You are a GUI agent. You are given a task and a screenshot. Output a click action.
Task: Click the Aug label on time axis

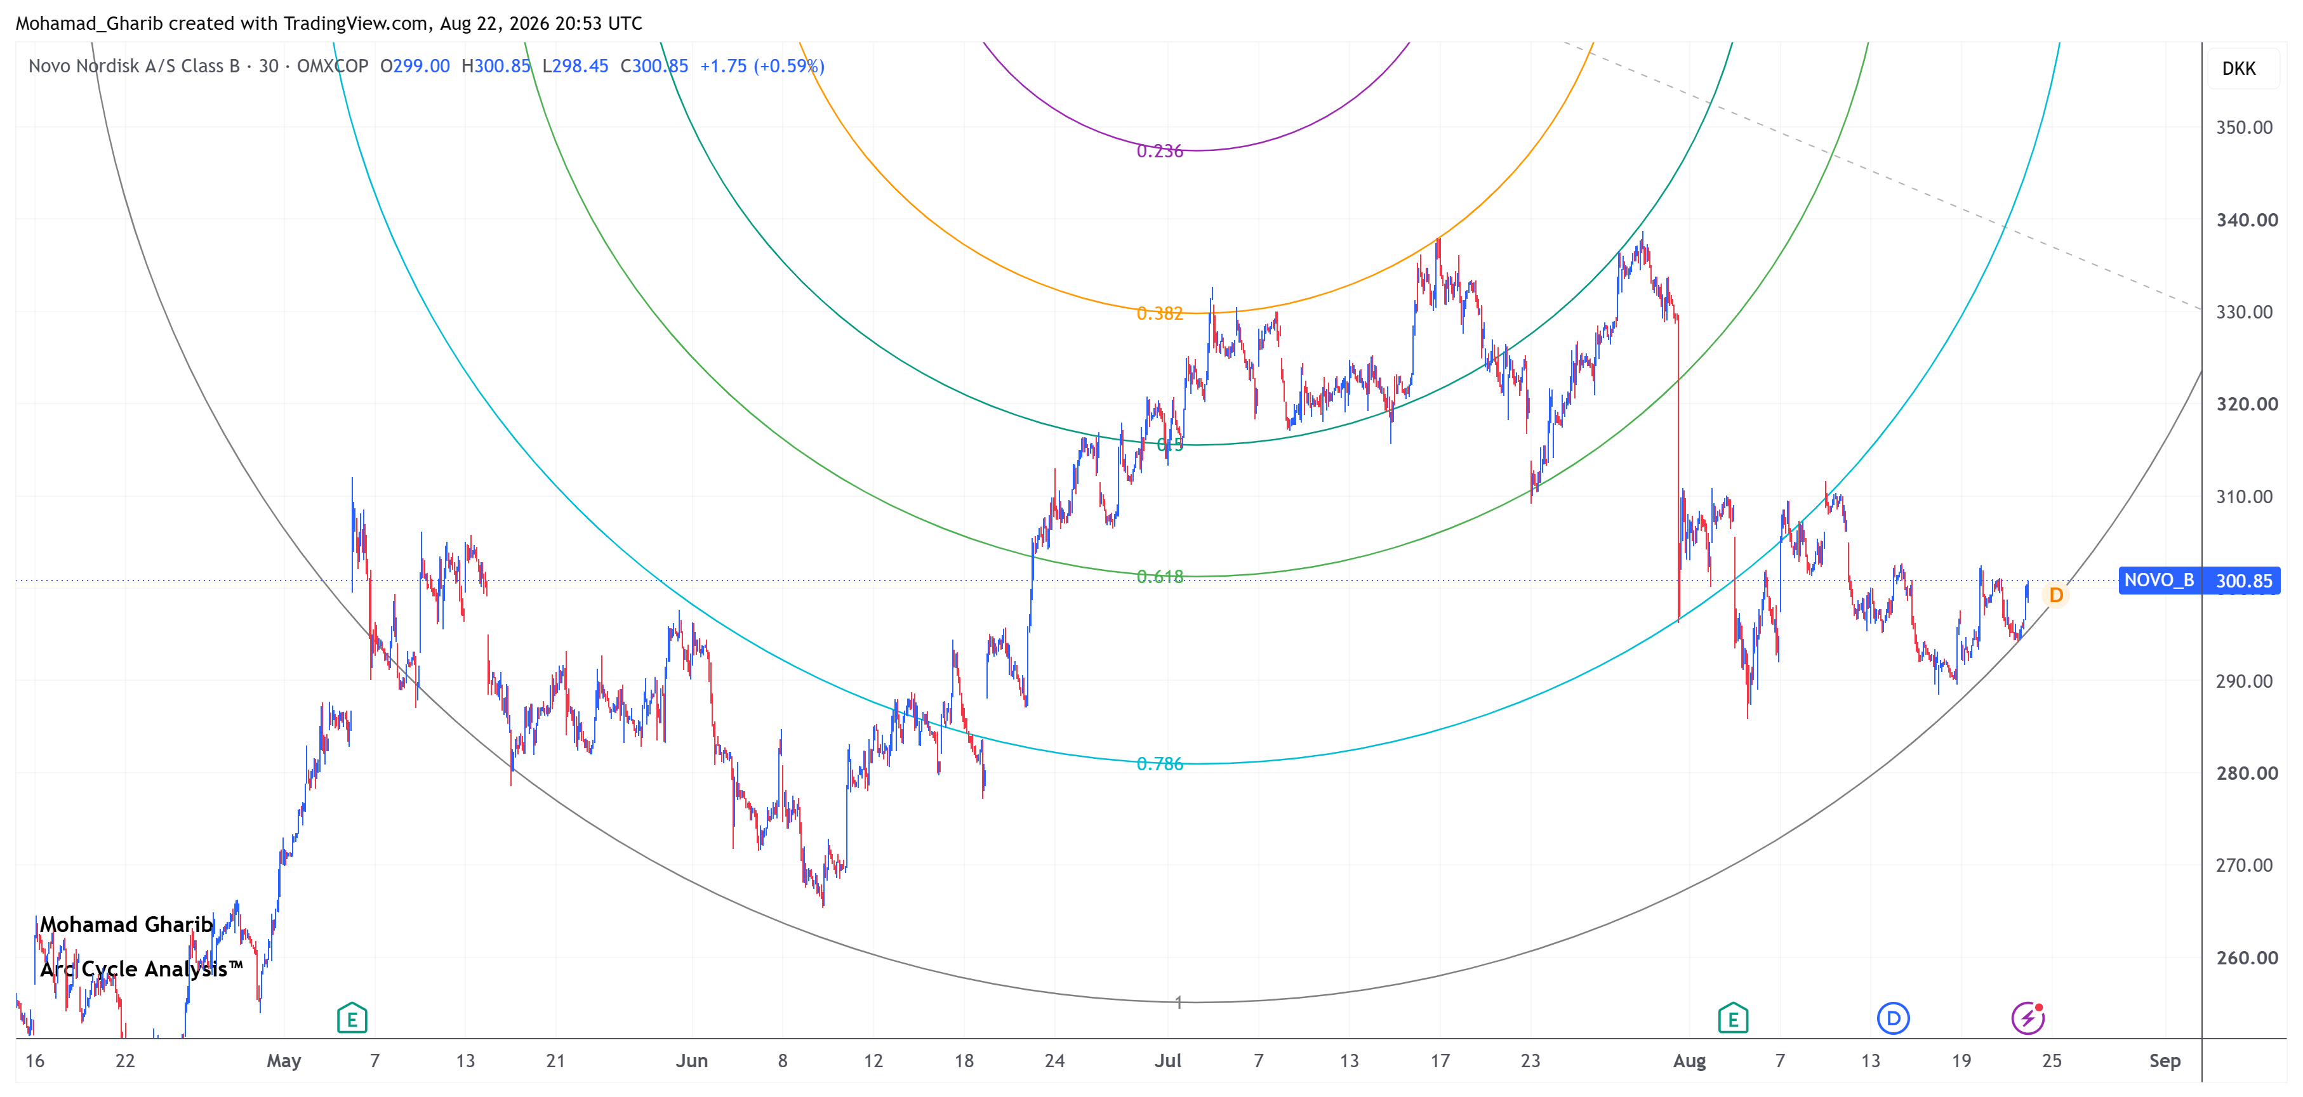click(x=1689, y=1061)
